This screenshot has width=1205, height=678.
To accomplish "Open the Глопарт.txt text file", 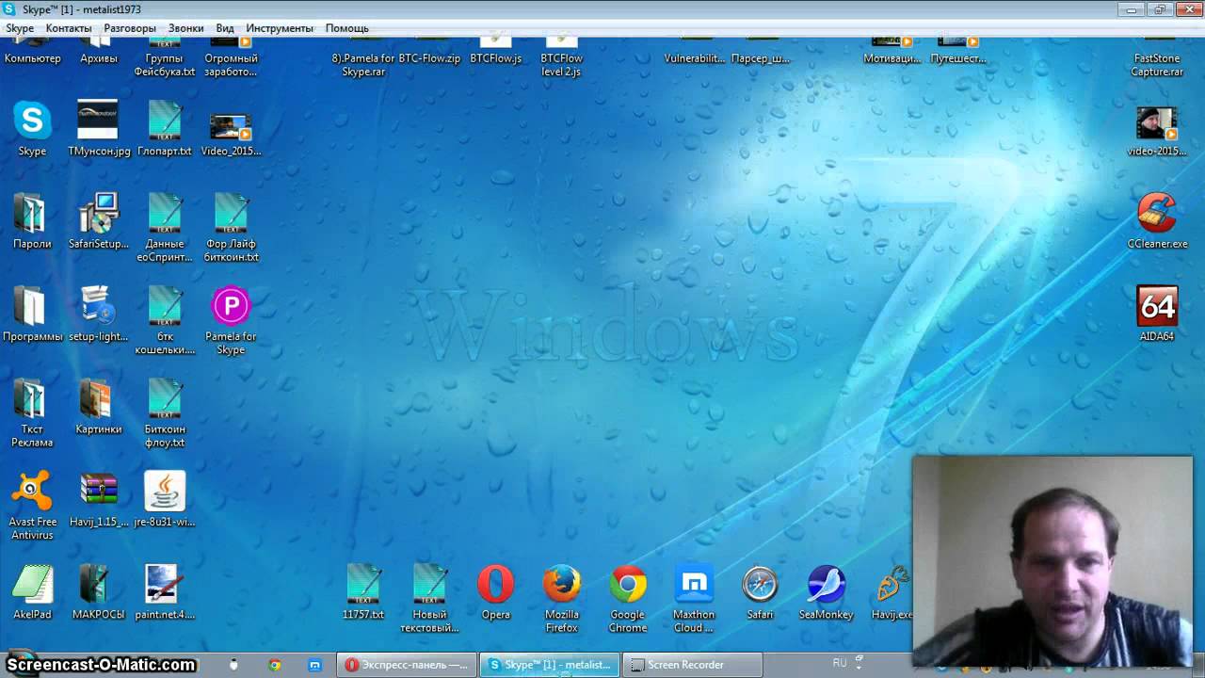I will tap(165, 128).
